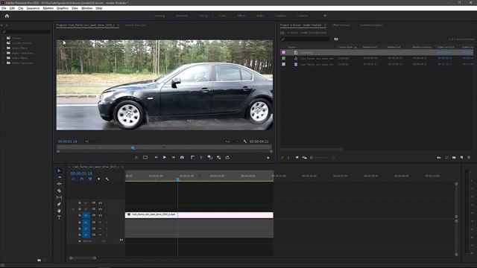The image size is (477, 268).
Task: Toggle V3 track output eye
Action: coord(100,202)
